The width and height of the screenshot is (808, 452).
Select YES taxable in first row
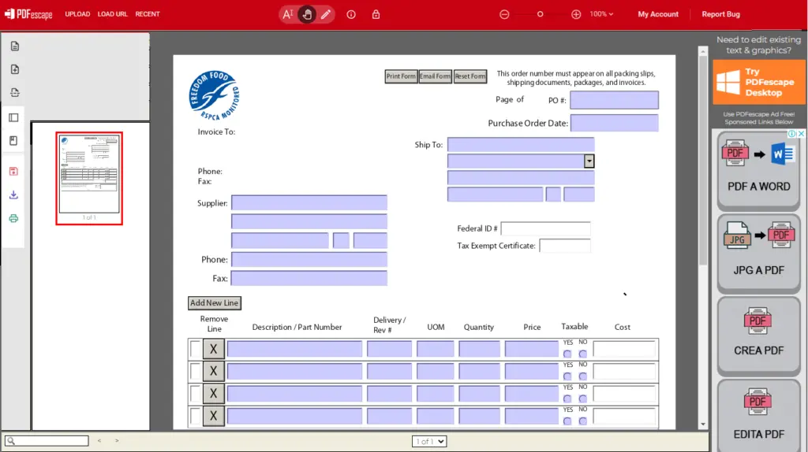click(x=567, y=354)
